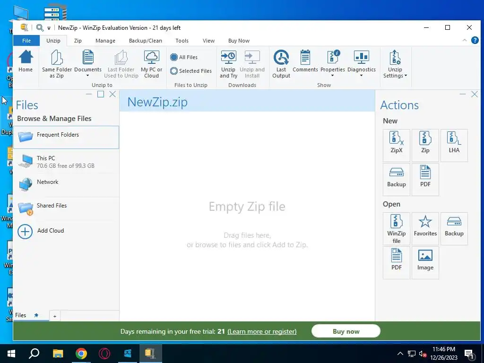Click the NewZip.zip title header

pyautogui.click(x=157, y=102)
